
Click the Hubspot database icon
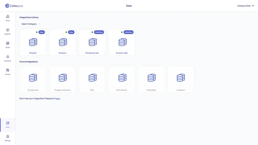click(x=181, y=78)
